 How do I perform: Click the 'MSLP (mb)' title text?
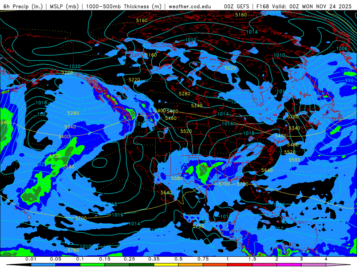click(x=64, y=6)
